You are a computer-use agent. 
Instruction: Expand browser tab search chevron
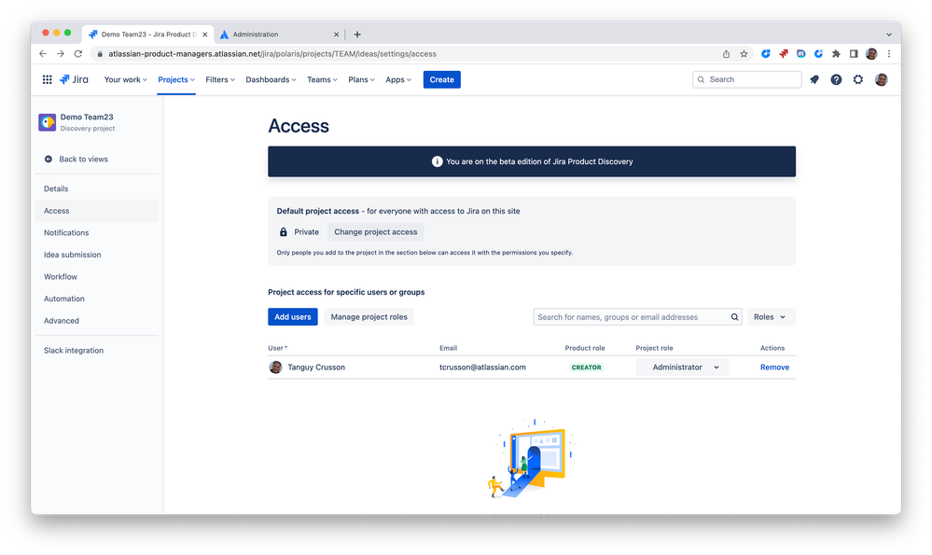(x=888, y=35)
